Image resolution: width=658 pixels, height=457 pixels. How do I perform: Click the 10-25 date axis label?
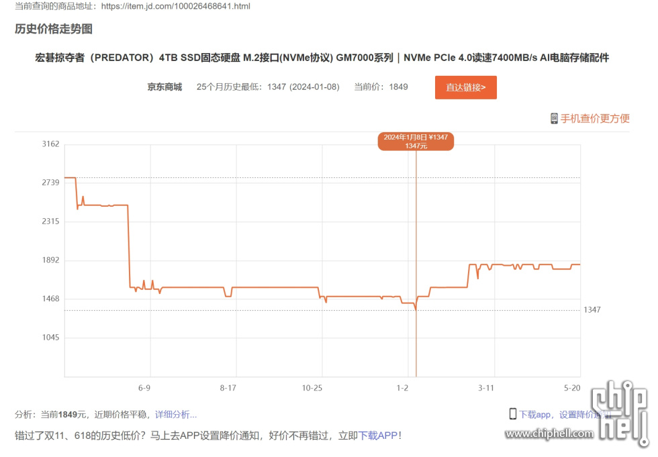tap(312, 388)
